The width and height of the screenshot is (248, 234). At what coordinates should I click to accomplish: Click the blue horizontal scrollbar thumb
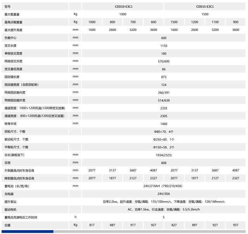(28, 231)
